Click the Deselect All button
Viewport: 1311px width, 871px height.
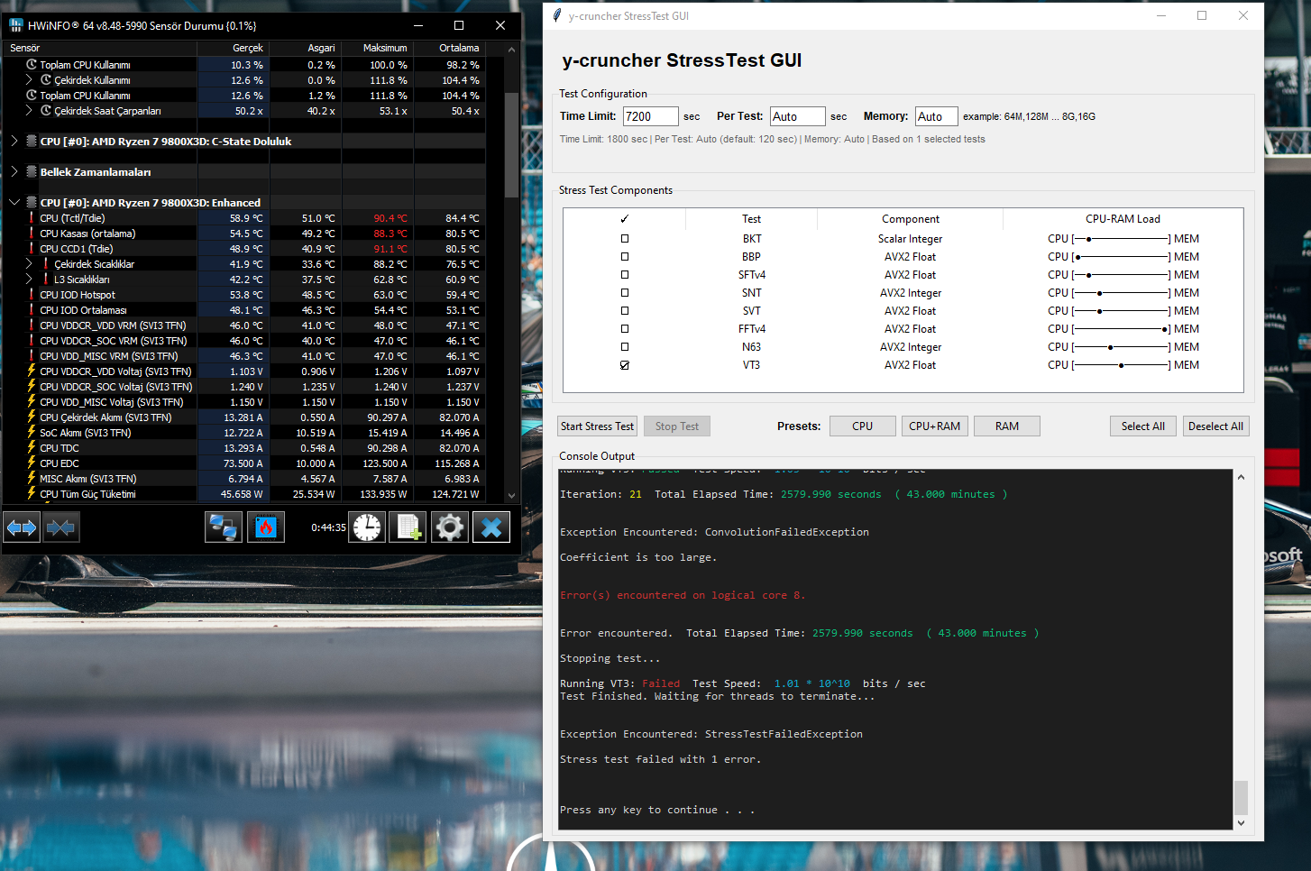(1215, 426)
